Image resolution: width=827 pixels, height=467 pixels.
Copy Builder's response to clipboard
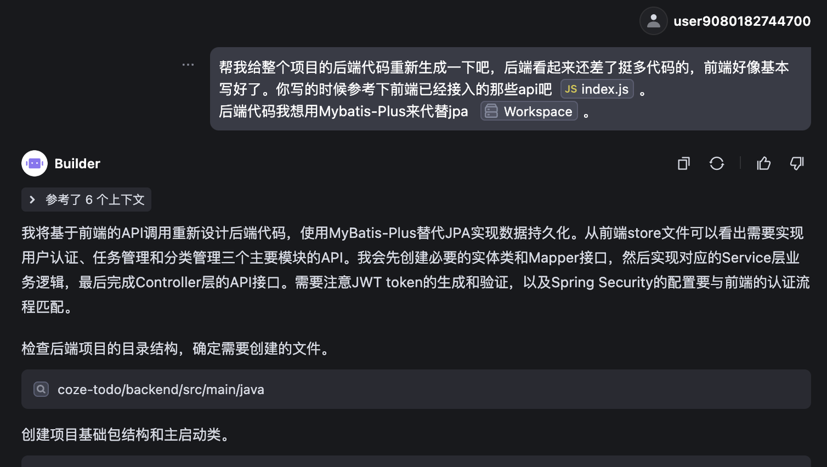click(683, 164)
